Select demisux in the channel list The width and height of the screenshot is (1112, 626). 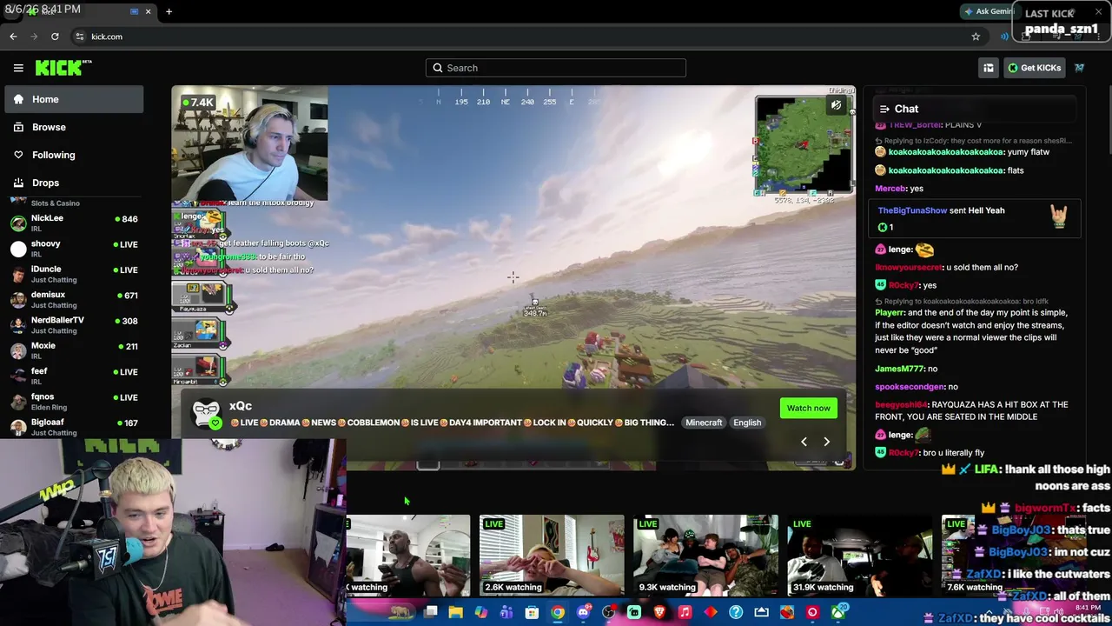74,300
